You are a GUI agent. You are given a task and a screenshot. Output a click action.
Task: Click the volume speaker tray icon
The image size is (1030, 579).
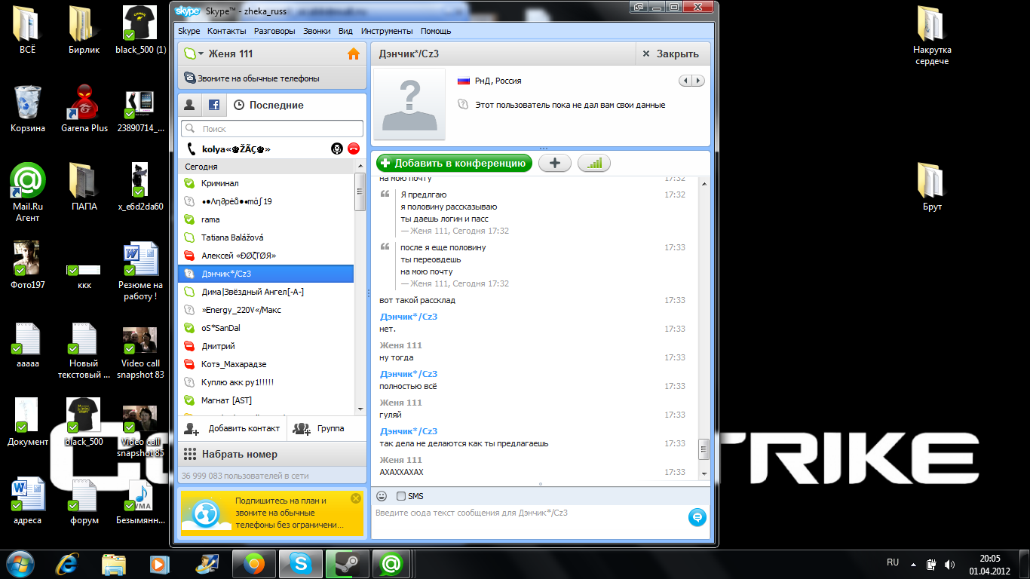coord(950,564)
